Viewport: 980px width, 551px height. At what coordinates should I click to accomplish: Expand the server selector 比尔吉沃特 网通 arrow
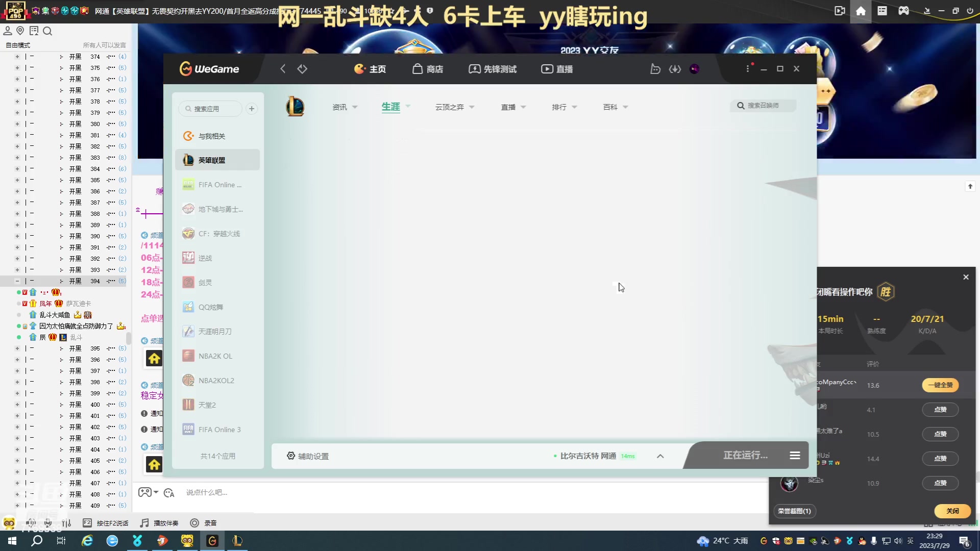[x=660, y=456]
